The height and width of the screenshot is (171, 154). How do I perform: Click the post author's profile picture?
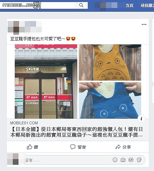pyautogui.click(x=13, y=27)
